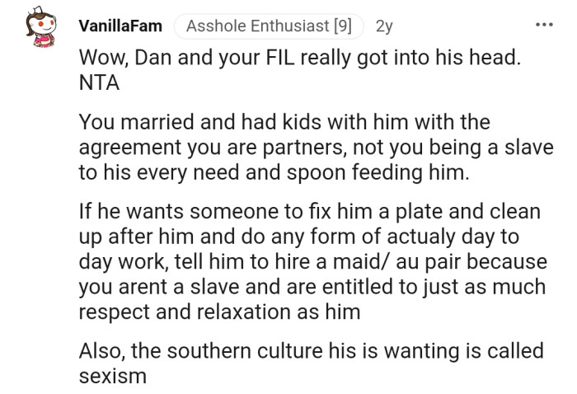Click the 2y comment timestamp

384,26
